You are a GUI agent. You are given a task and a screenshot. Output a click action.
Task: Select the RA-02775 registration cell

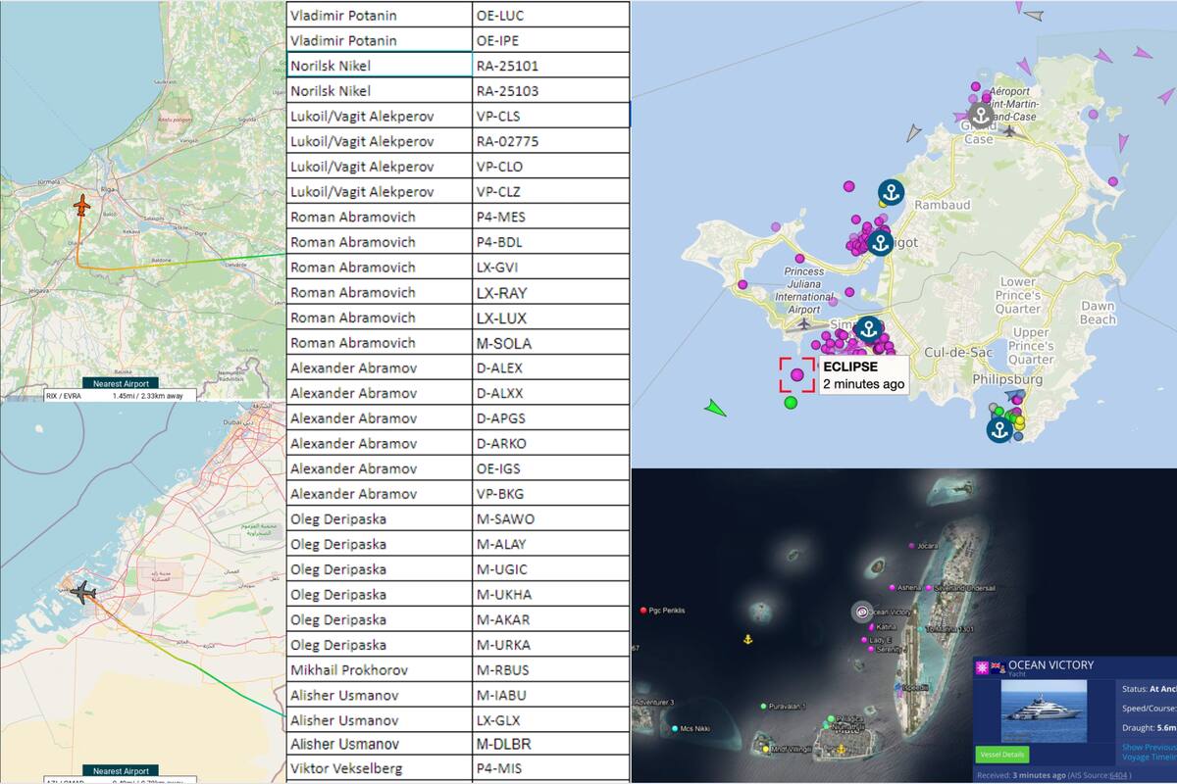[x=551, y=141]
